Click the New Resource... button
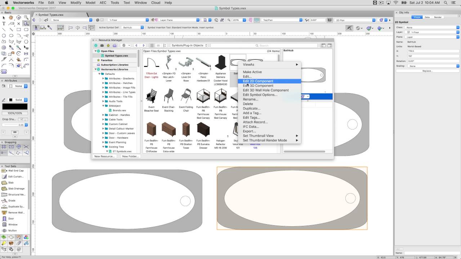 click(104, 156)
